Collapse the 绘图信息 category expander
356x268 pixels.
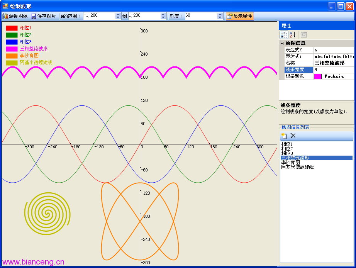click(282, 43)
